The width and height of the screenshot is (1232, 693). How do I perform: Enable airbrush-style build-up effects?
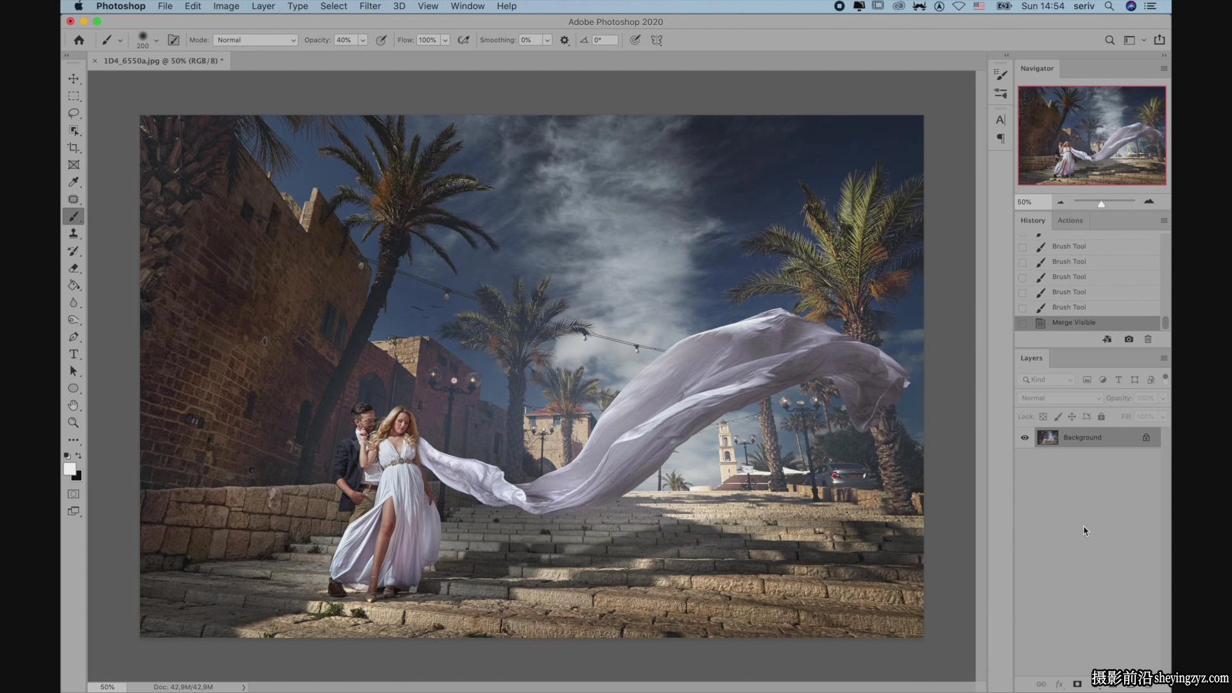coord(463,40)
